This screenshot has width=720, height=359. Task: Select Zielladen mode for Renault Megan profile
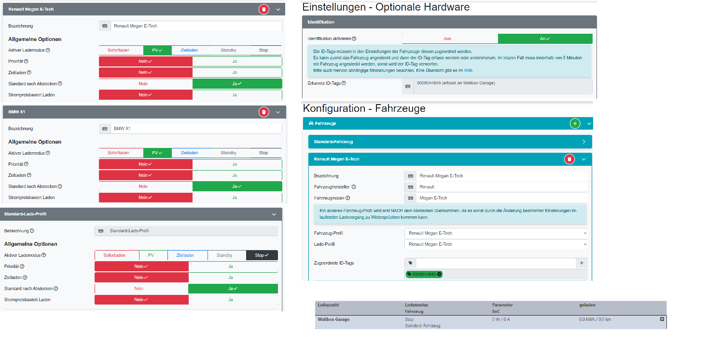point(189,50)
